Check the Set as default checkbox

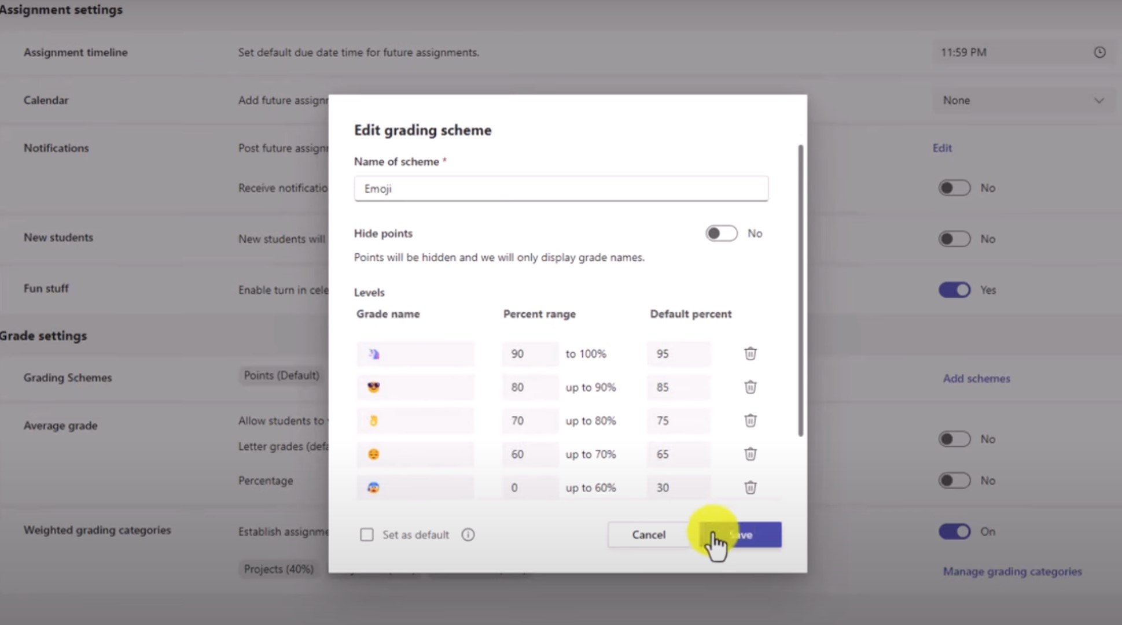pyautogui.click(x=367, y=535)
